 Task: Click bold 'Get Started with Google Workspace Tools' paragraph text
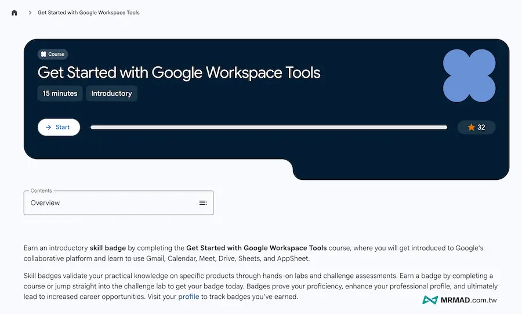pos(256,248)
